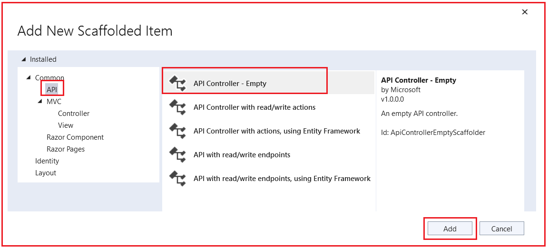Select API with read/write endpoints label
Screen dimensions: 548x248
[242, 155]
